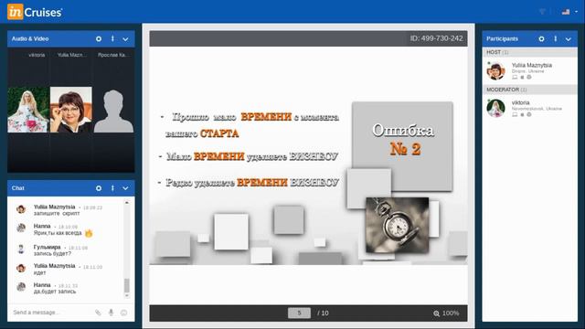This screenshot has height=329, width=585.
Task: Click the chat message 'Ярик,ты как всегда'
Action: [x=58, y=233]
